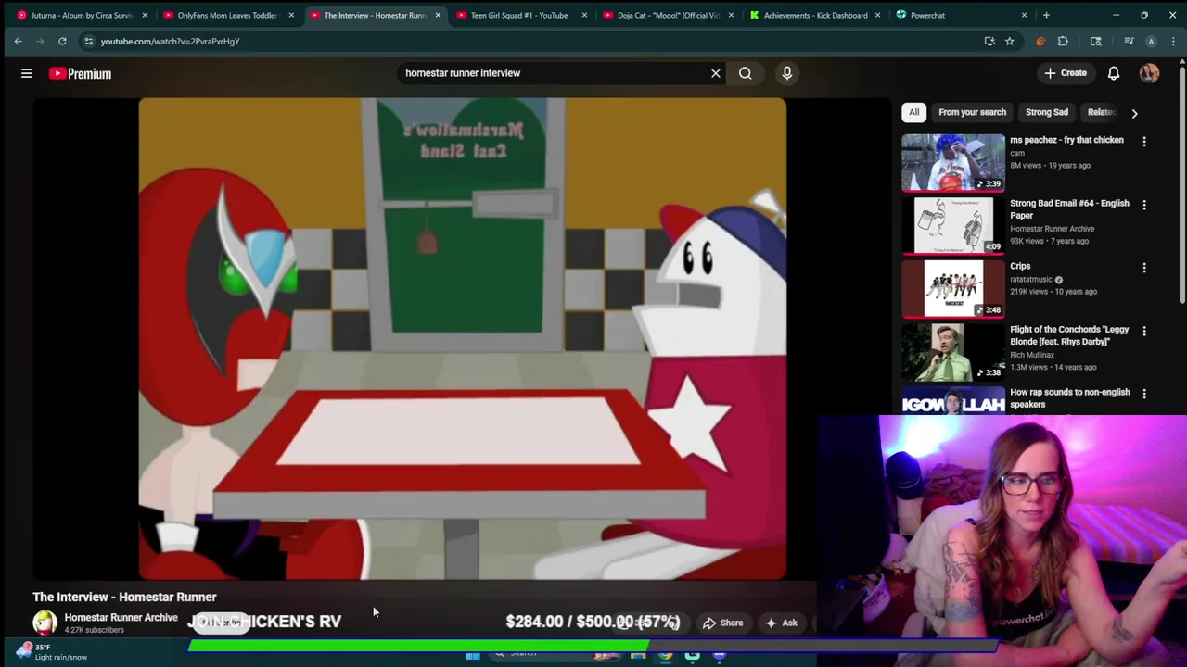Open the YouTube account avatar menu
The image size is (1187, 667).
click(1150, 73)
